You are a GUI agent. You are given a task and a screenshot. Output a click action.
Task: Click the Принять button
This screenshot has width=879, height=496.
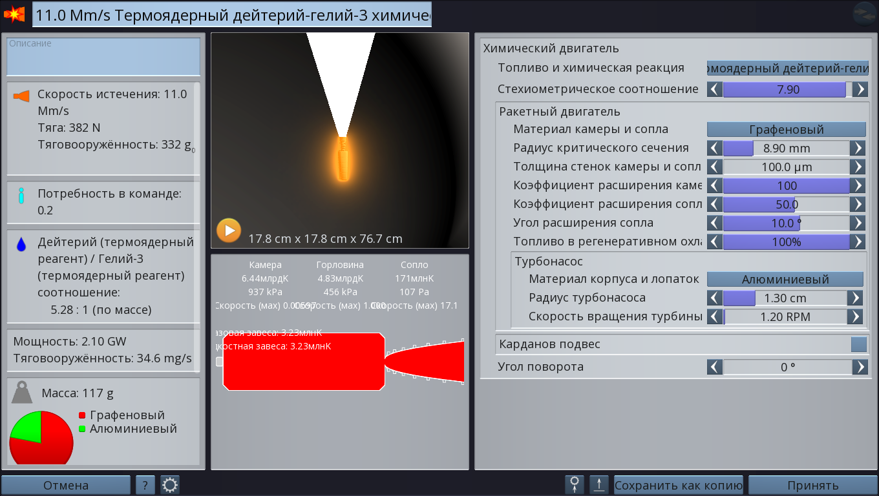[x=813, y=485]
